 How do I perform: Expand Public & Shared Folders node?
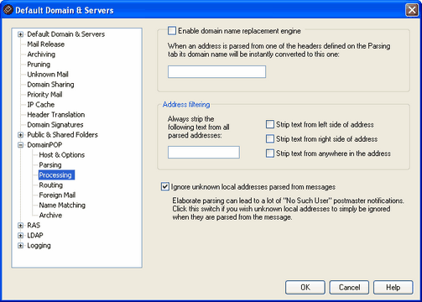pos(20,135)
